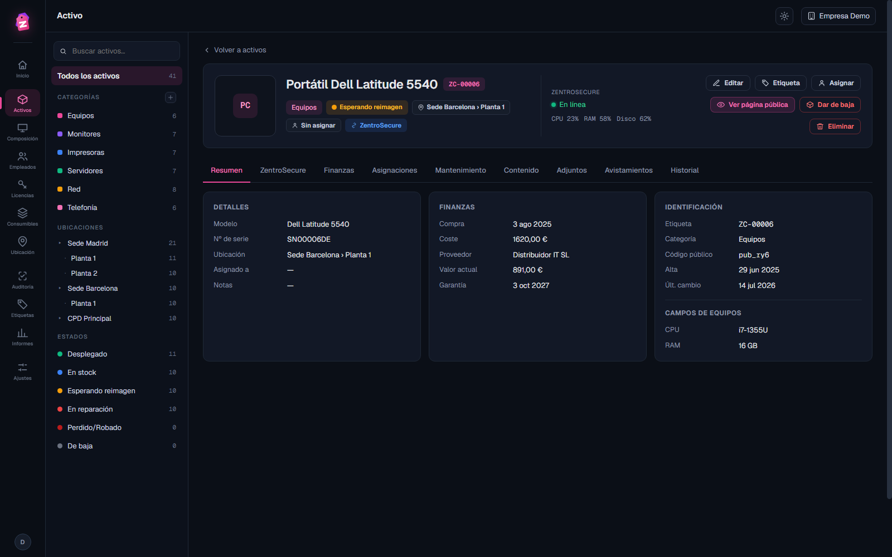The image size is (892, 557).
Task: Click the Asignar button
Action: (836, 83)
